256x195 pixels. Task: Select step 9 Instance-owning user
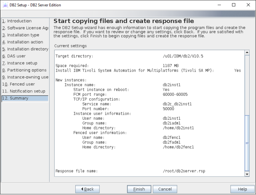25,77
